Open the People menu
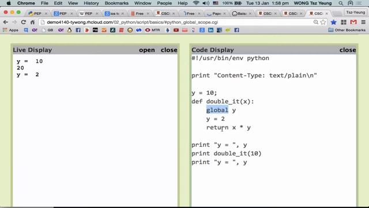369x208 pixels. point(164,3)
